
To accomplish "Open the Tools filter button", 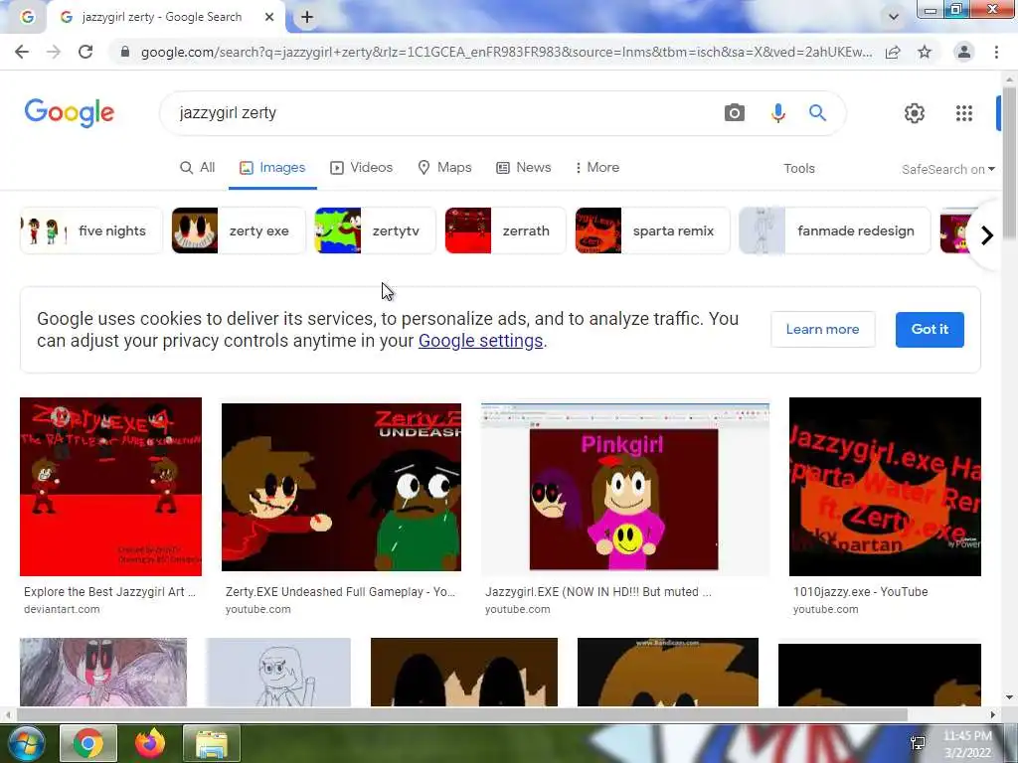I will pos(798,169).
